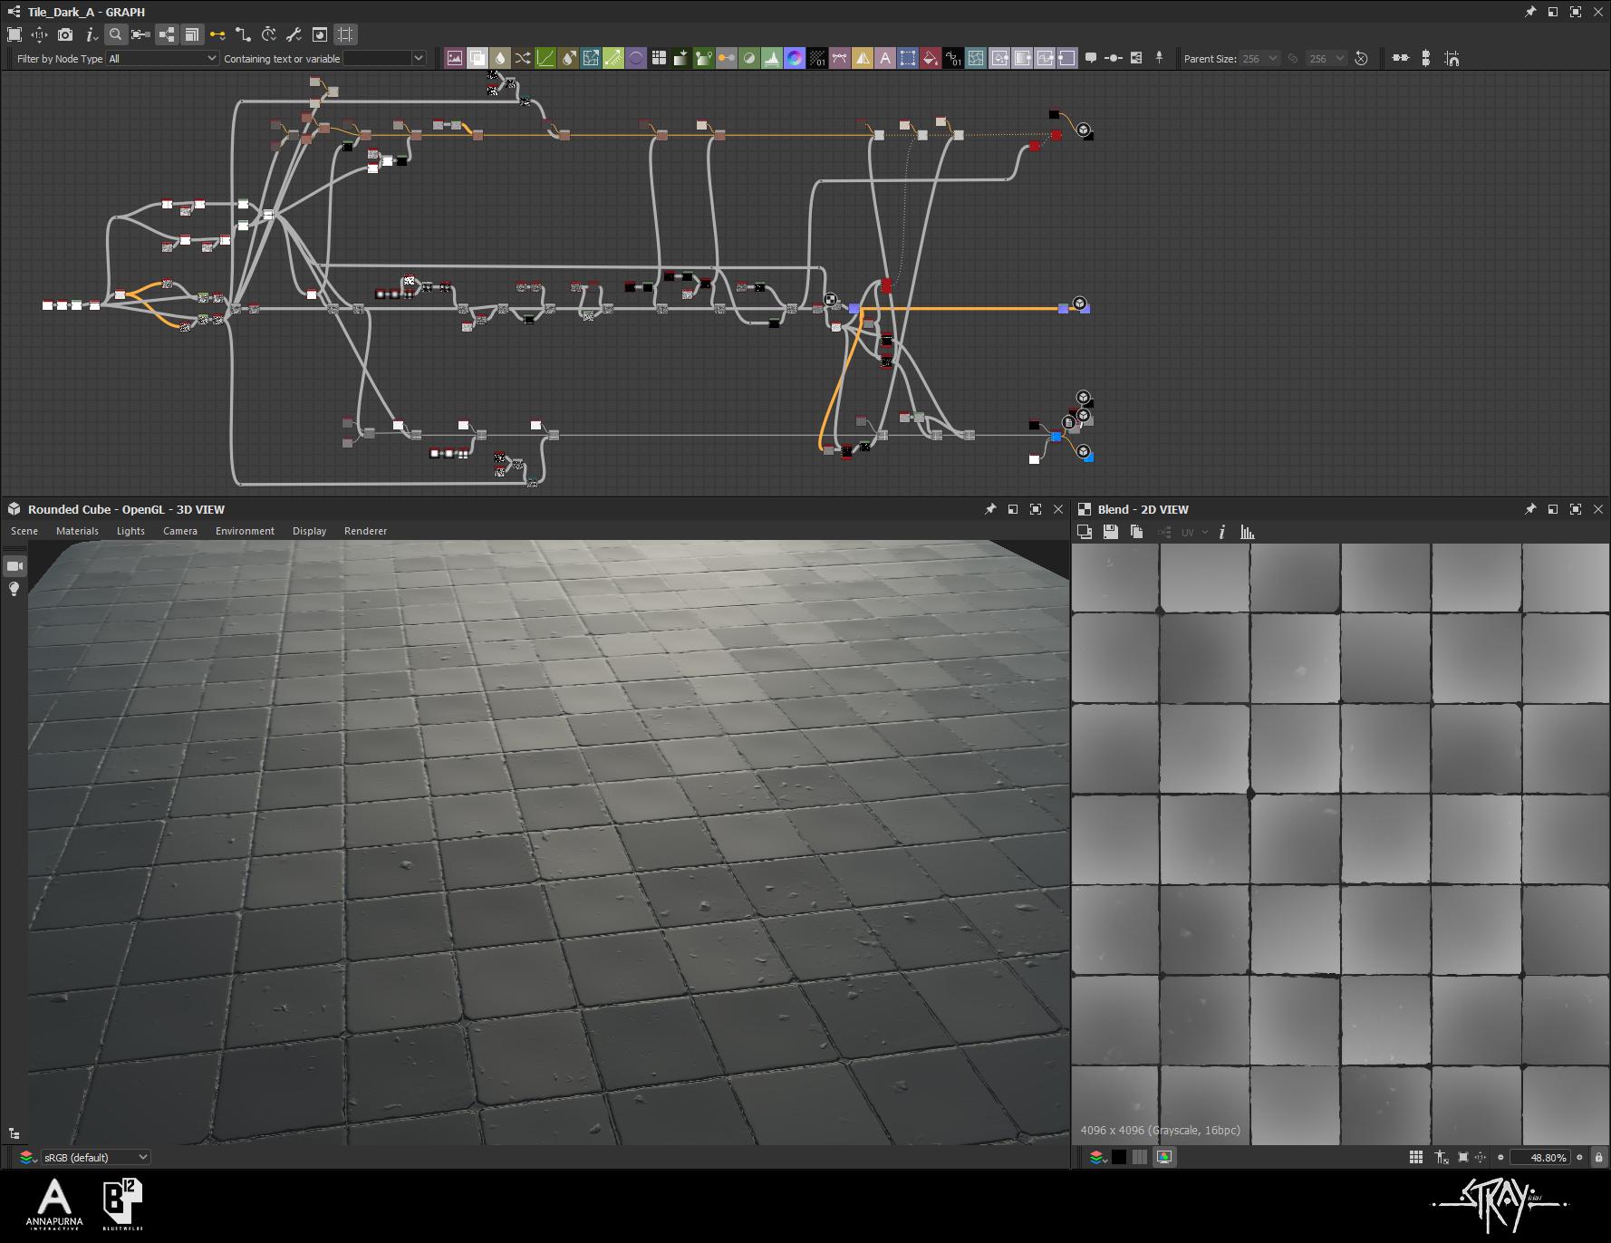Toggle the light bulb in 3D view
This screenshot has height=1243, width=1611.
point(14,589)
